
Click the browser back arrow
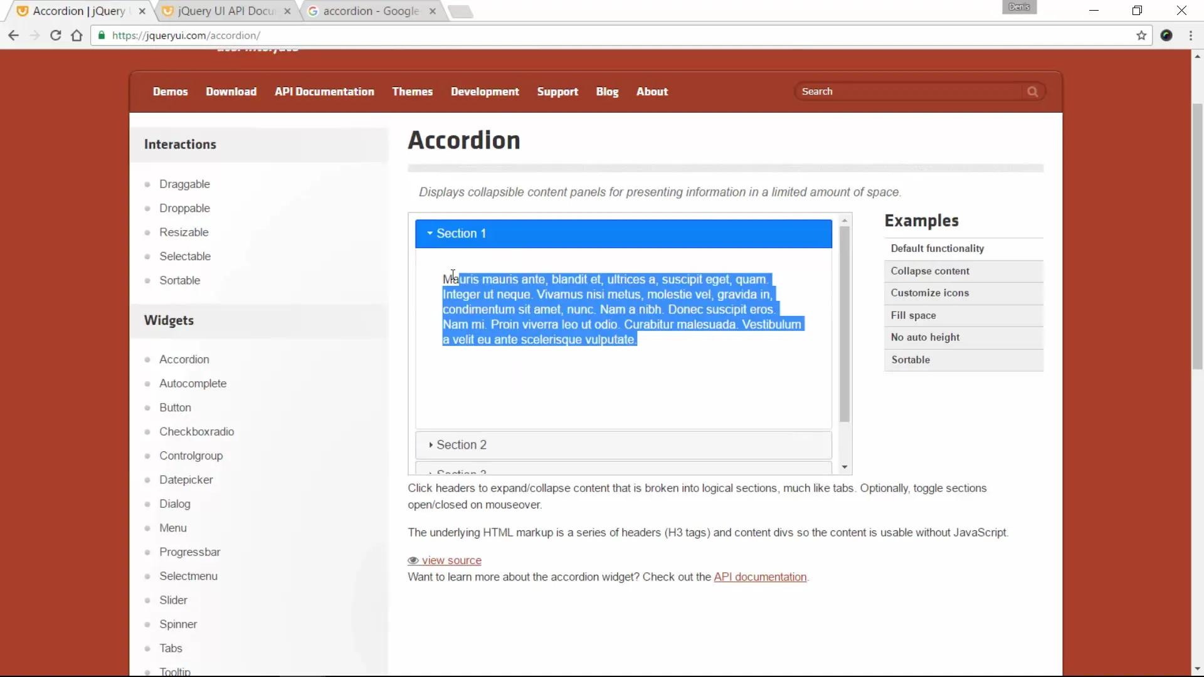click(x=14, y=36)
